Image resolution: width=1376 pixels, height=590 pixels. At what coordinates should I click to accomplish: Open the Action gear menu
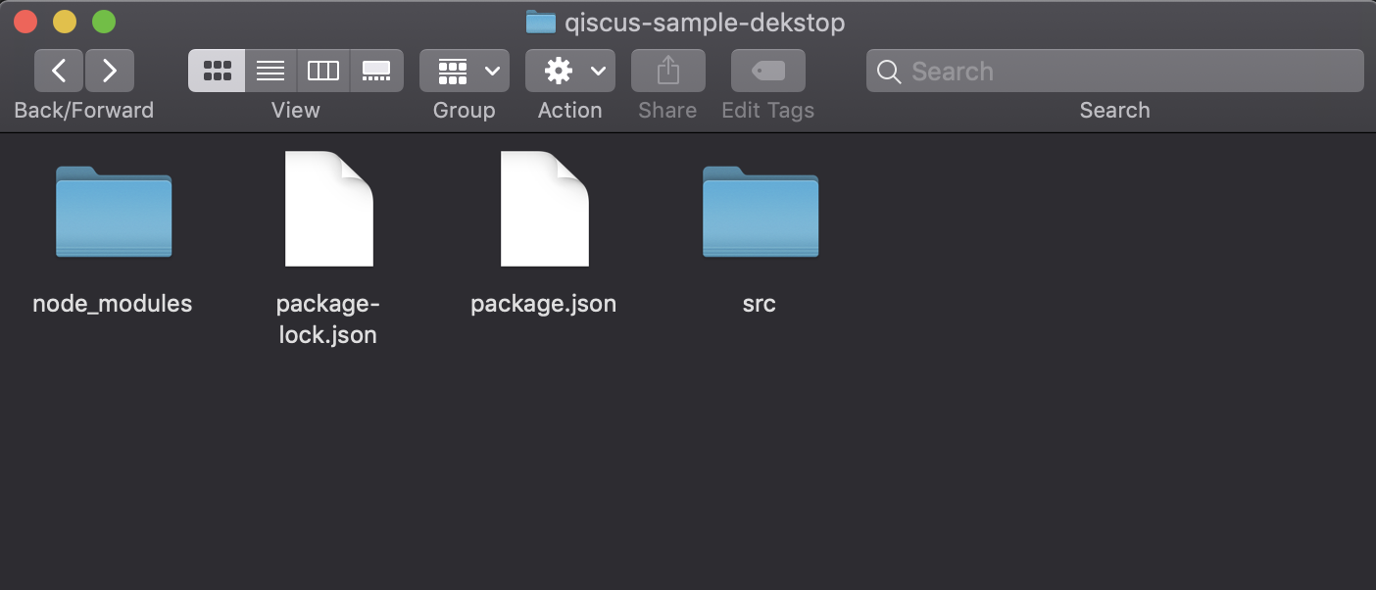coord(559,71)
